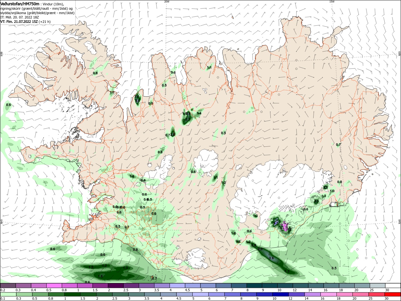Click the 'VT: Fim. 21.07.2022 15Z' valid time
The width and height of the screenshot is (401, 301).
19,22
